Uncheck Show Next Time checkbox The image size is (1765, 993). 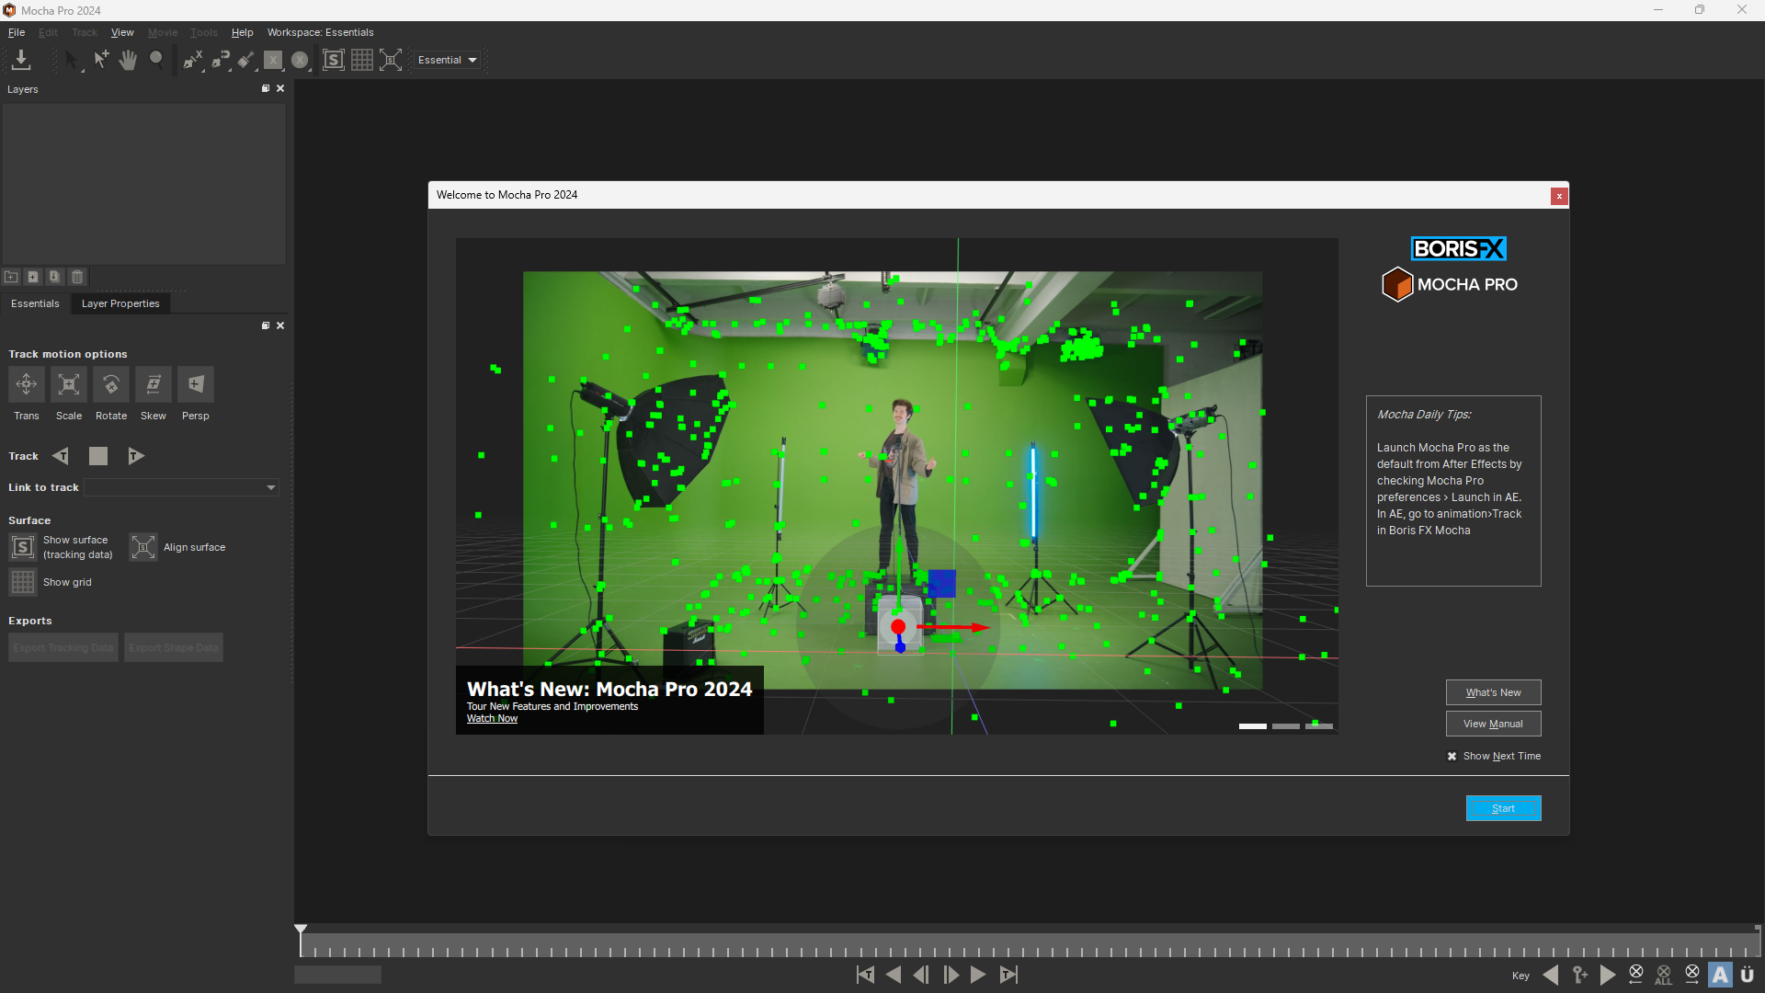1452,756
